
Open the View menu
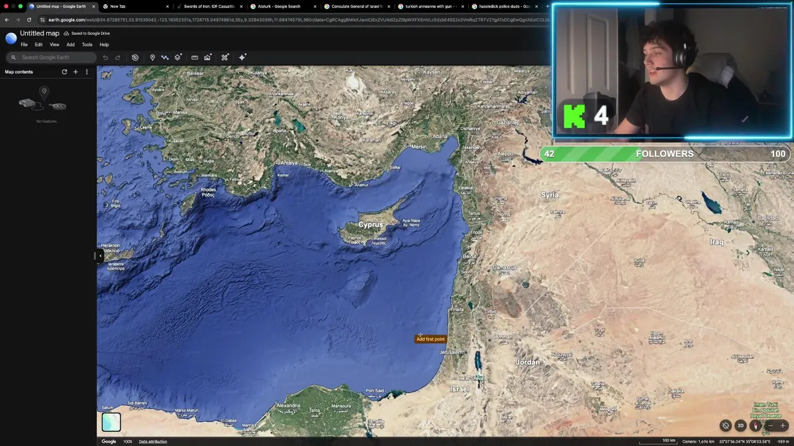[55, 45]
